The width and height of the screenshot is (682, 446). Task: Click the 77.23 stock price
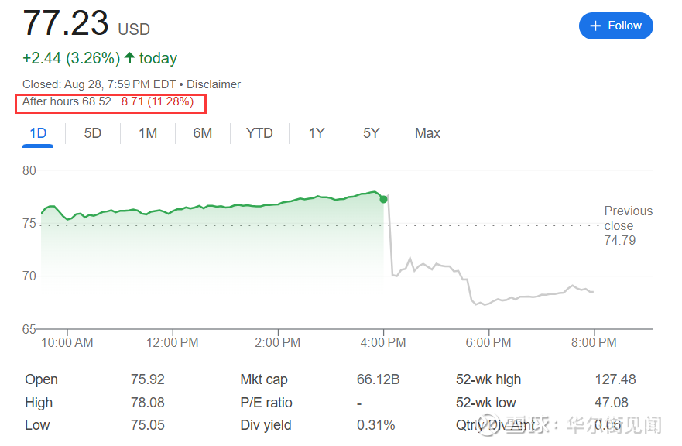66,23
